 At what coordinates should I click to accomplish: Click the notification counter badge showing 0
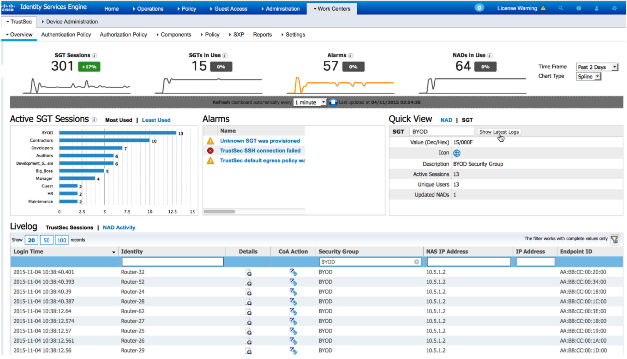tap(479, 8)
